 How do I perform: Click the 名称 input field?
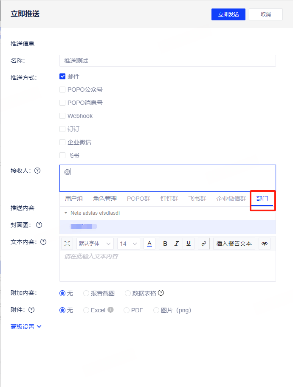coord(167,61)
